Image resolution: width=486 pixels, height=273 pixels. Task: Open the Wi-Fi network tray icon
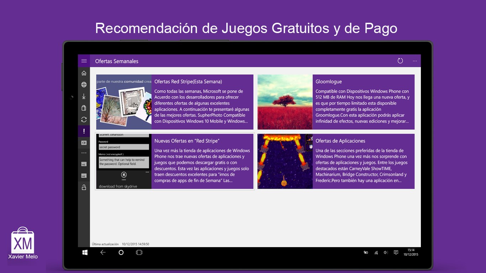coord(376,253)
